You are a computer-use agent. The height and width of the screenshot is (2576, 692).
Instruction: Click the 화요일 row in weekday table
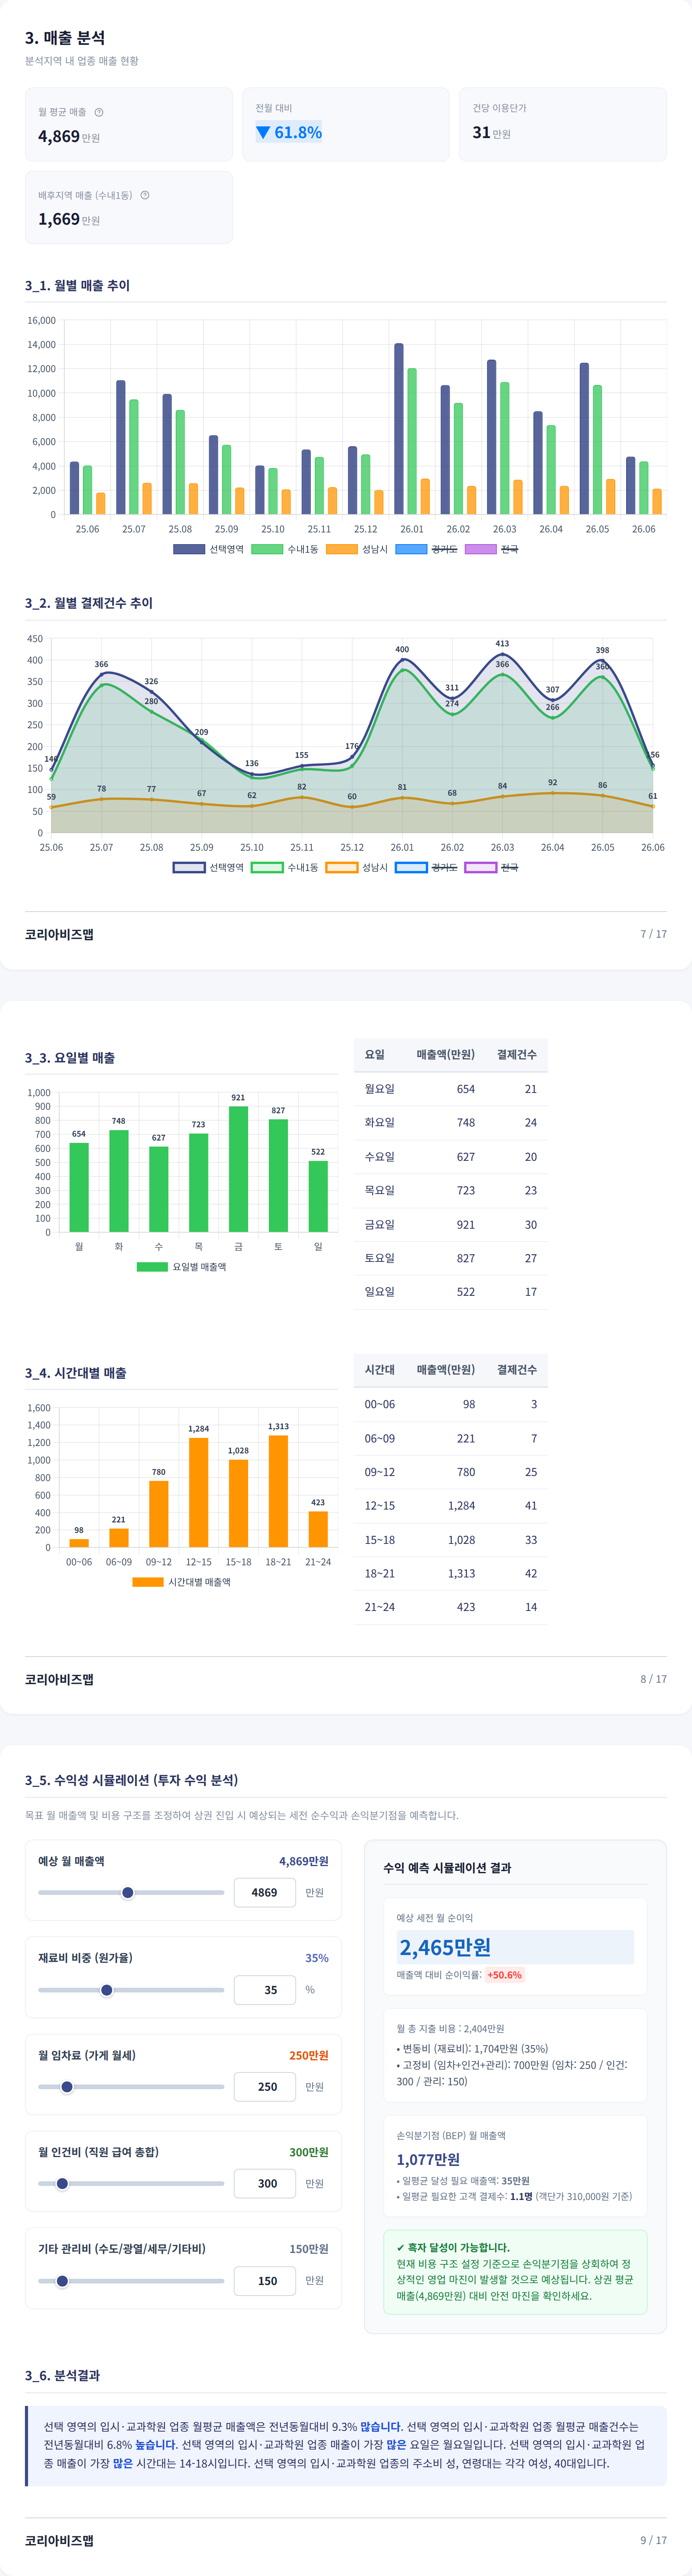click(450, 1123)
